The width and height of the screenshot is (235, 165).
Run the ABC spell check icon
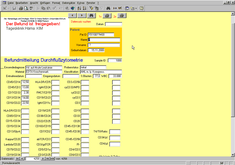click(x=31, y=8)
